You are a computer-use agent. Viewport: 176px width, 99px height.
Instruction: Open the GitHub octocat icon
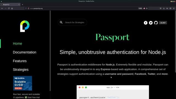point(156,23)
